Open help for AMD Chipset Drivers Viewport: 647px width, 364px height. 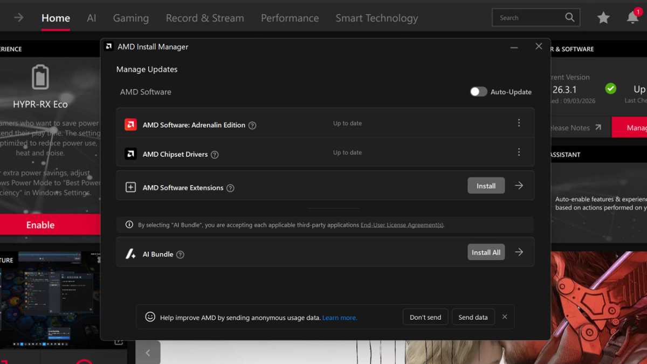click(215, 154)
